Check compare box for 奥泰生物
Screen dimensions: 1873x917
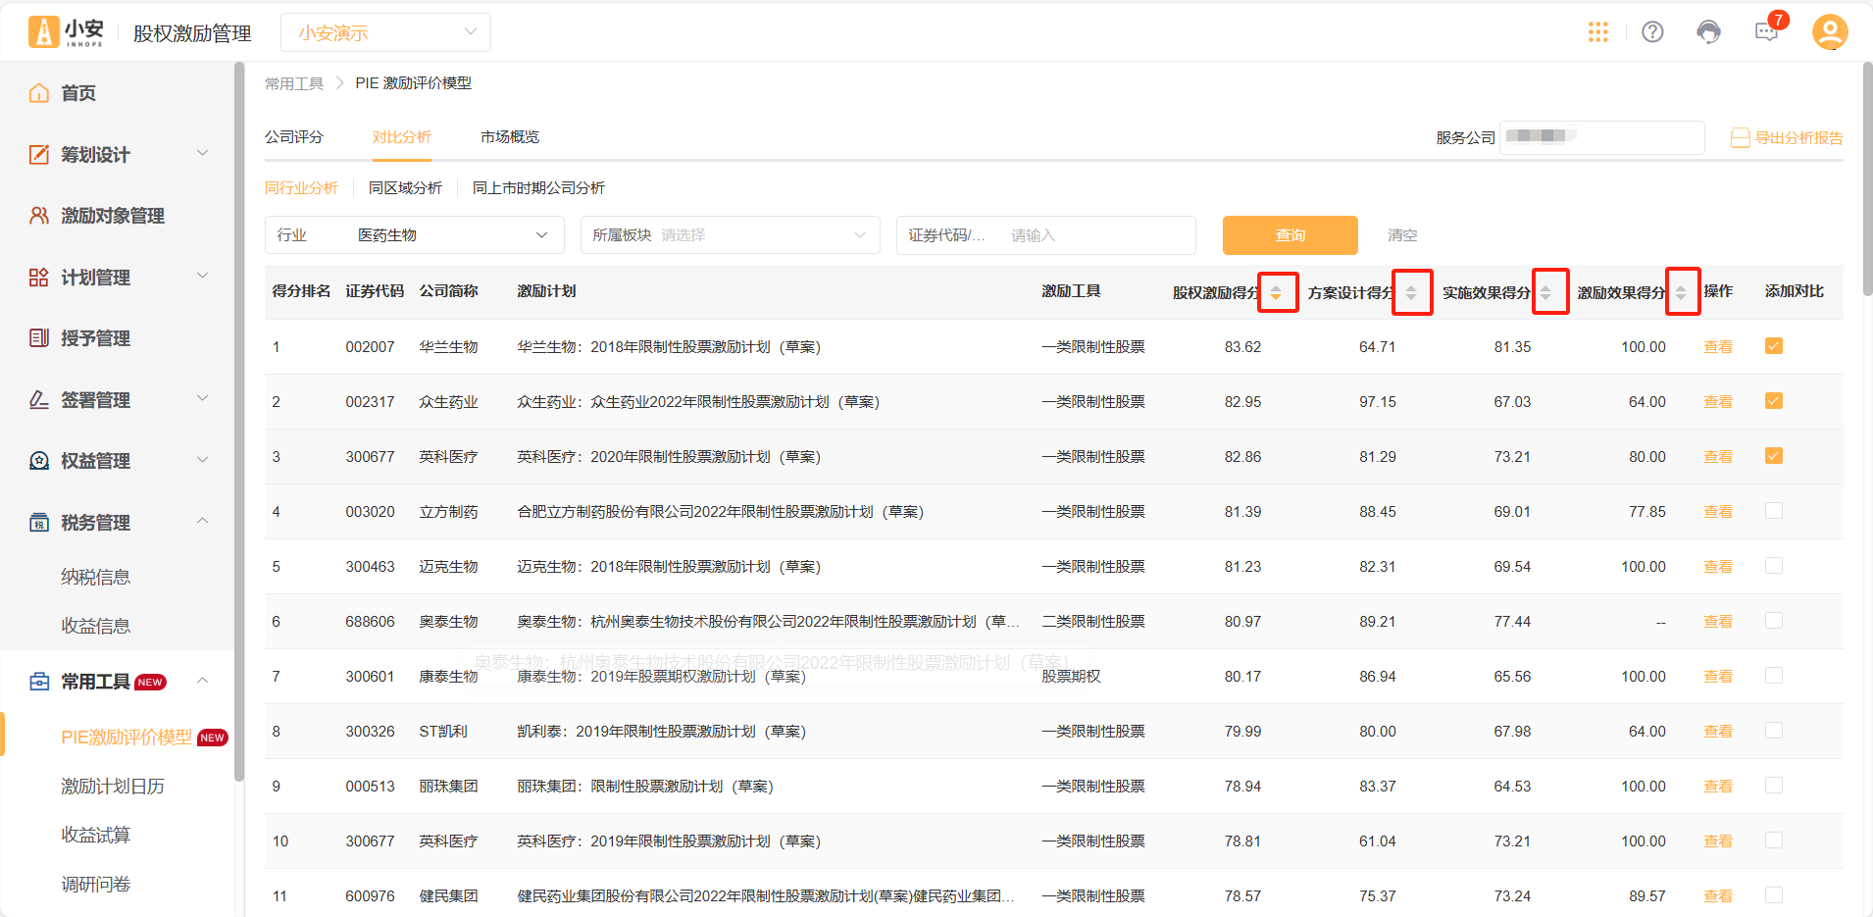tap(1774, 621)
